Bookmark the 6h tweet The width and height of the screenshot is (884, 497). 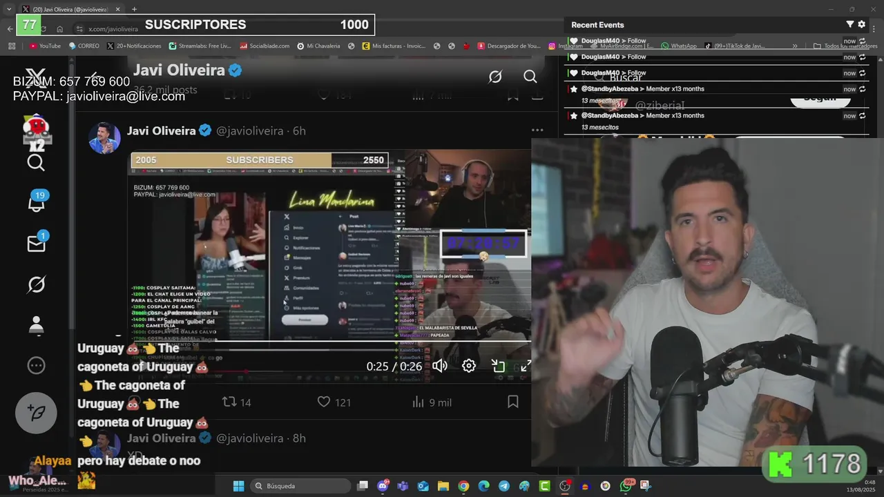click(512, 402)
